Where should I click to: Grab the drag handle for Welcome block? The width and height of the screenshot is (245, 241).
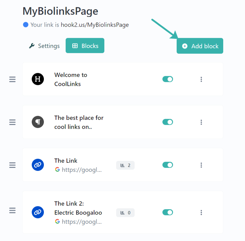[12, 79]
